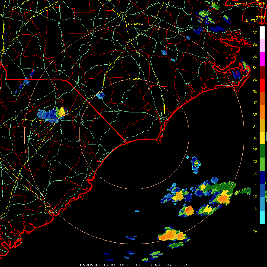Viewport: 267px width, 267px height.
Task: Click the '10' legend value
Action: coord(255,196)
